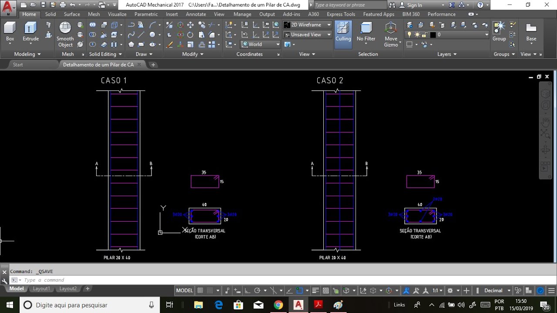
Task: Click the Undo arrow icon
Action: [x=73, y=5]
